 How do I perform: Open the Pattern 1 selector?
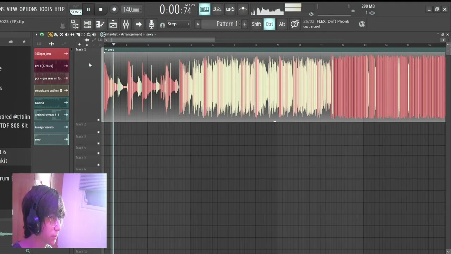click(221, 24)
